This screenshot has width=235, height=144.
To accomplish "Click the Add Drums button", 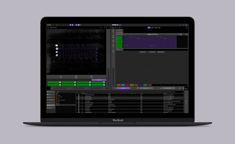I will [143, 52].
